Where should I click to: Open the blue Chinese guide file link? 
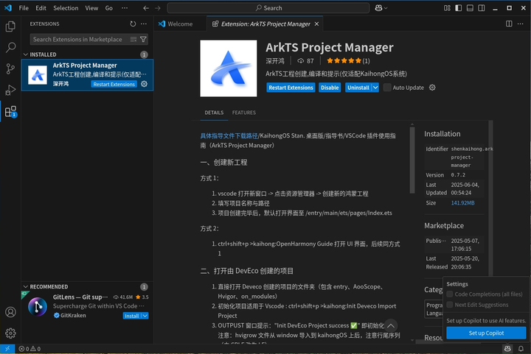click(229, 136)
